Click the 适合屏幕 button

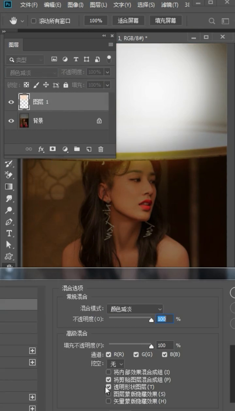[129, 21]
